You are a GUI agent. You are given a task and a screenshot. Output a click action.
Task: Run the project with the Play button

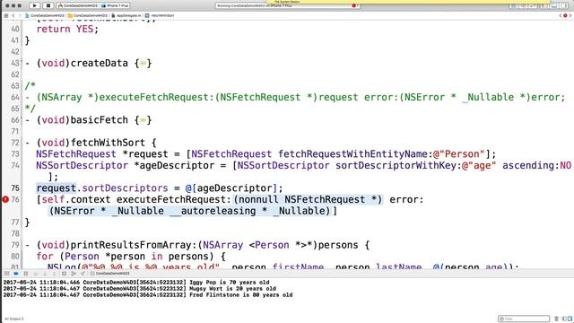pyautogui.click(x=34, y=5)
